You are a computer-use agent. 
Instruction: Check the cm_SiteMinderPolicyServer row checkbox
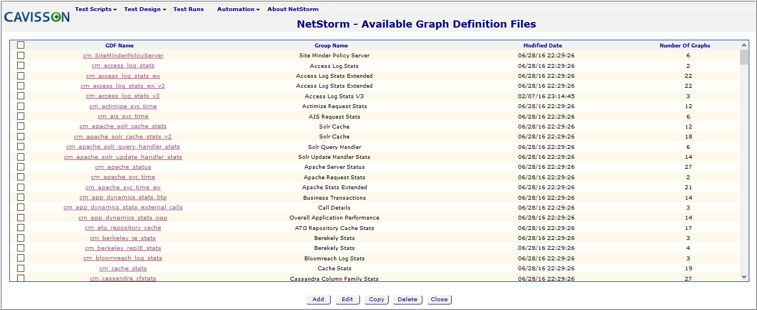coord(21,55)
